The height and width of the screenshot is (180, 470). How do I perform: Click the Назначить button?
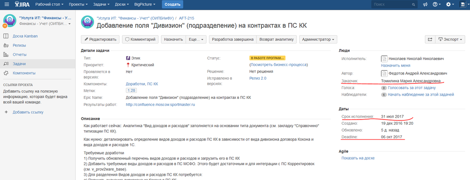click(x=174, y=39)
